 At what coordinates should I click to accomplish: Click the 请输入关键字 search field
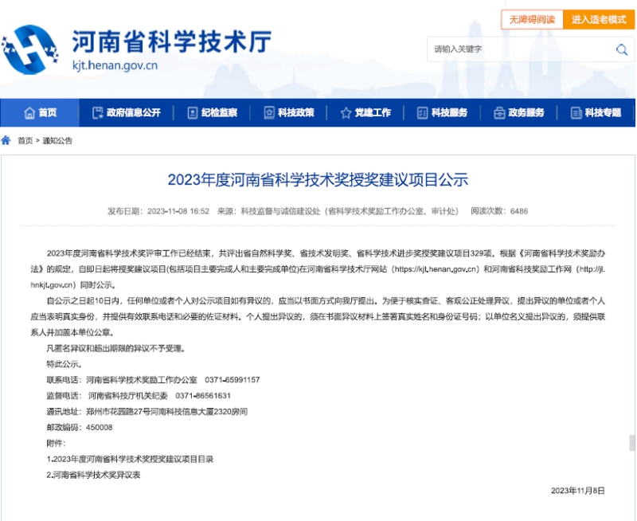522,49
